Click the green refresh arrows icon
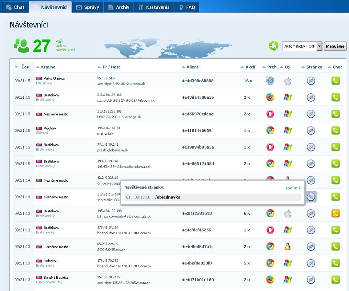 (273, 46)
